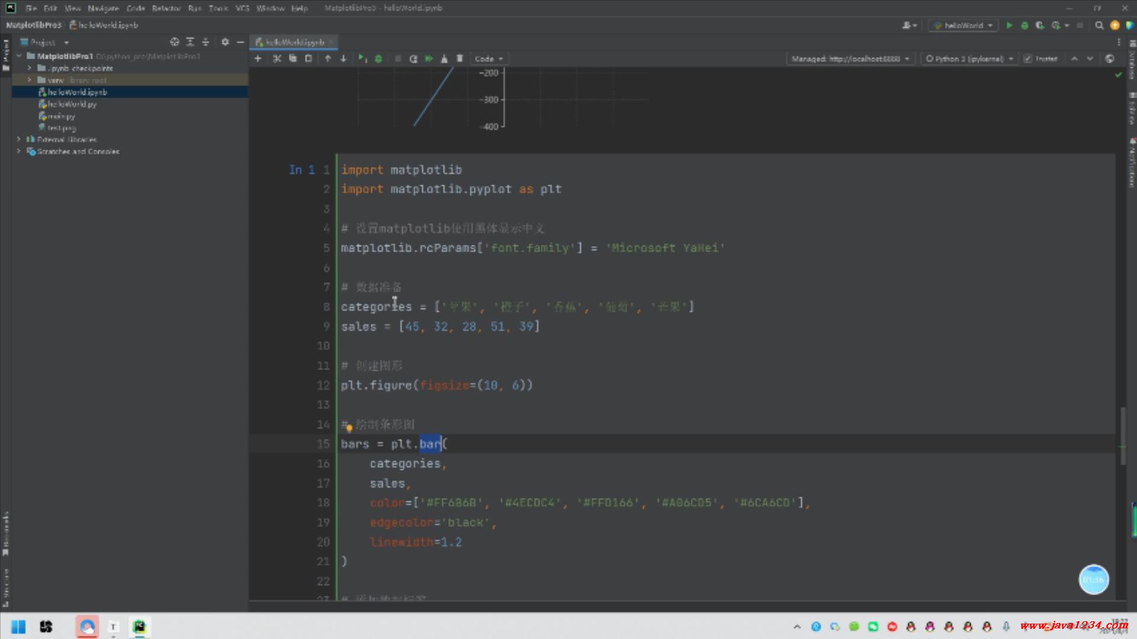Open Windows Start button on taskbar
The height and width of the screenshot is (639, 1137).
(x=18, y=627)
